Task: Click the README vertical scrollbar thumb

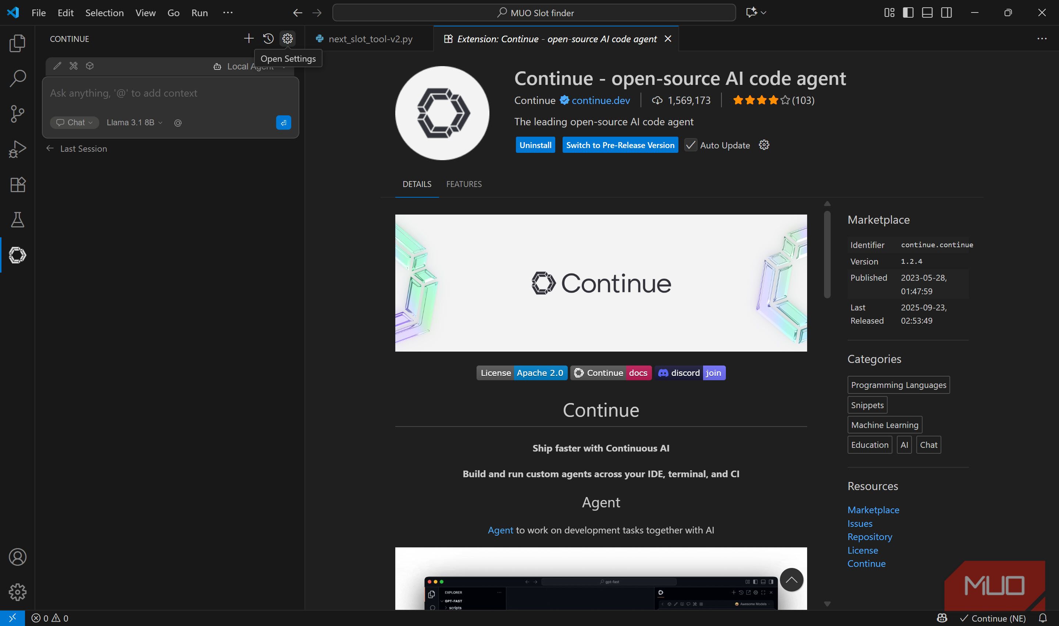Action: click(x=827, y=254)
